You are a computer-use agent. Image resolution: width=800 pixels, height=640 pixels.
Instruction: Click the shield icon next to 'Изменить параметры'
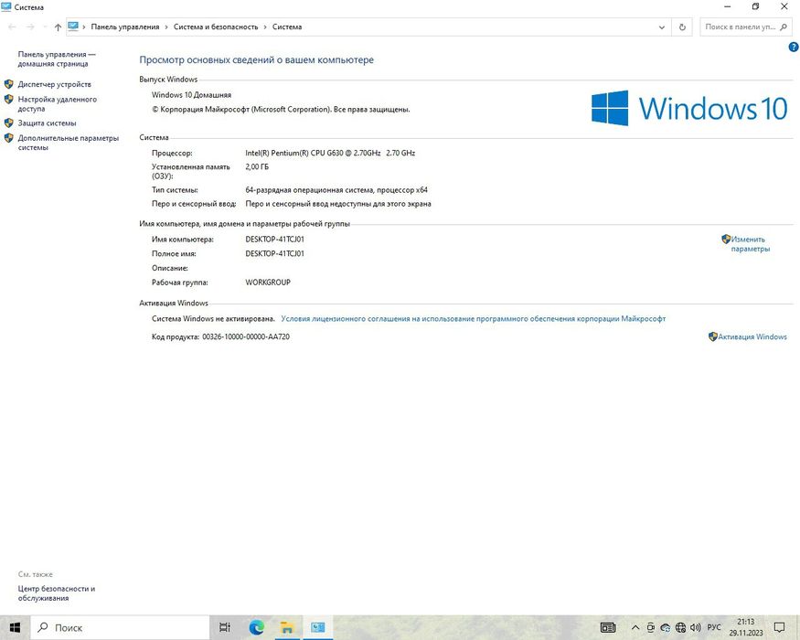[x=726, y=239]
